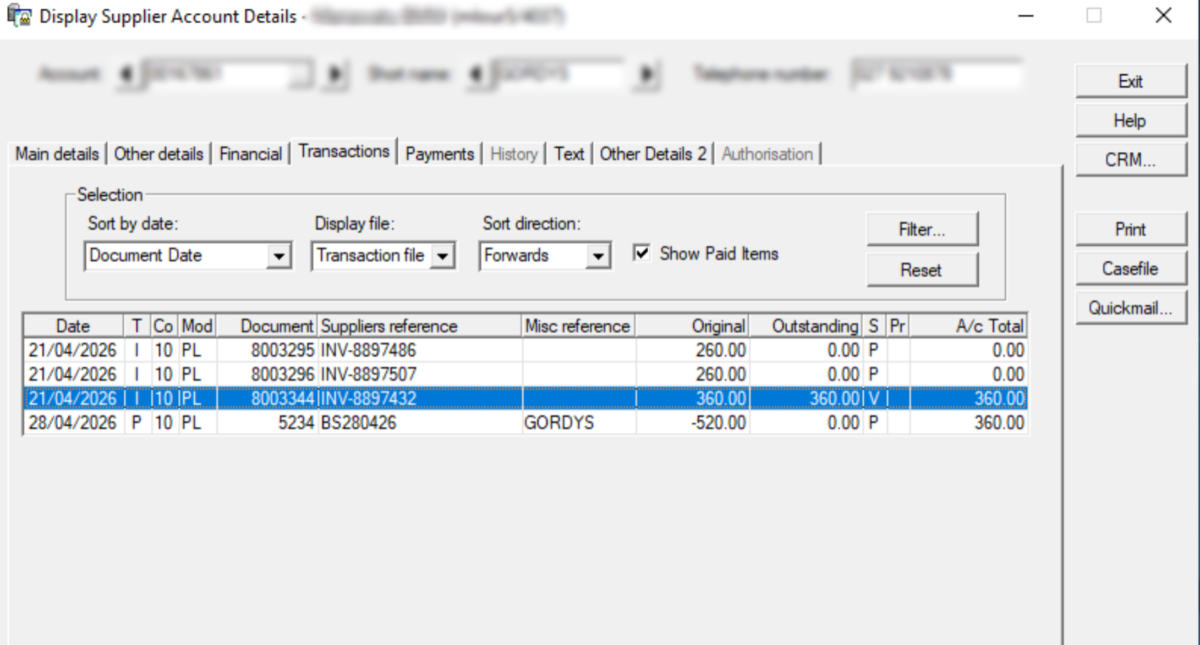Click the title bar application icon
This screenshot has width=1200, height=645.
pos(19,15)
